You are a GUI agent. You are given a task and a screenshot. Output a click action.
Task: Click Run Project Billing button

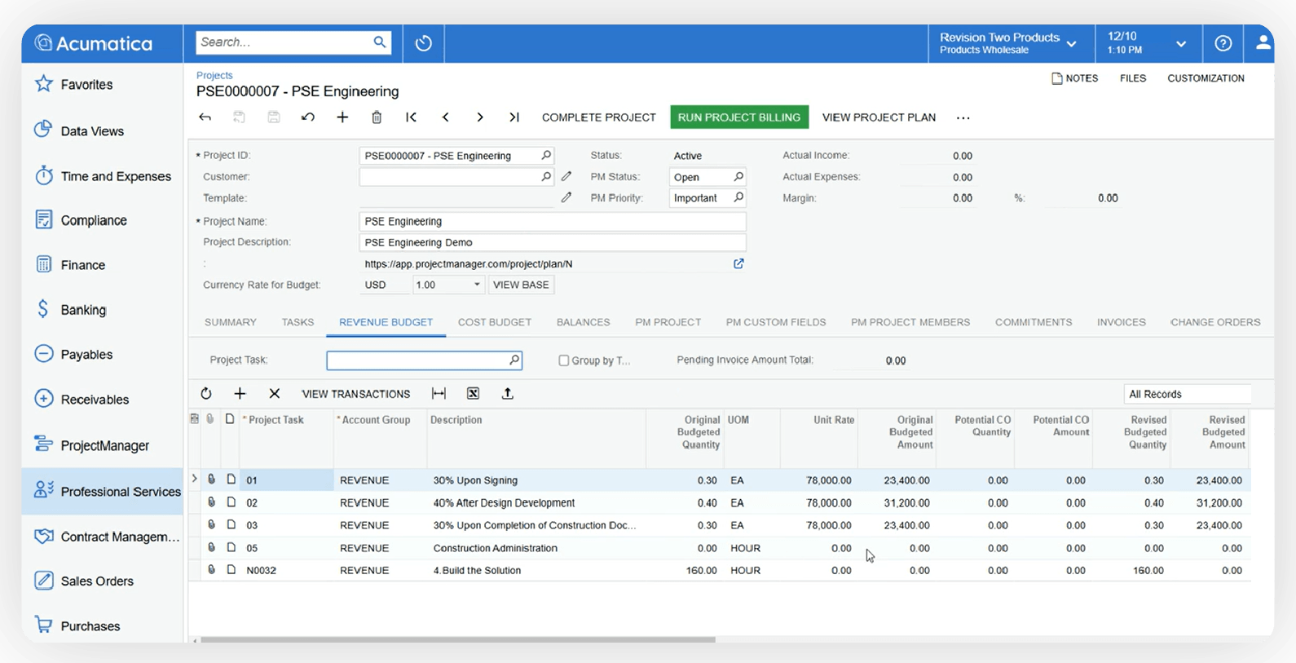738,117
